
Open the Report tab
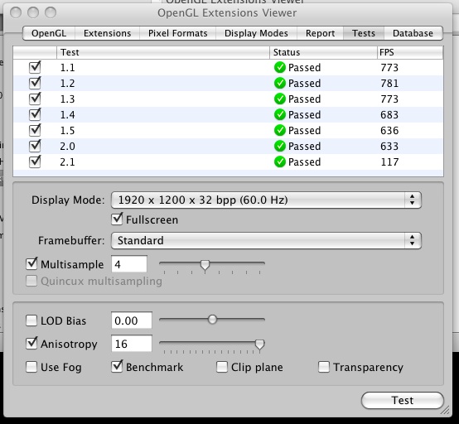tap(320, 33)
